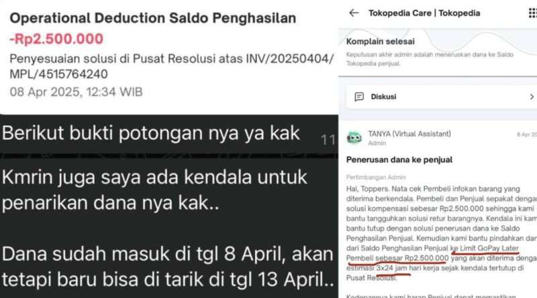The width and height of the screenshot is (537, 298).
Task: Select the Komplain selesai banner
Action: coord(438,52)
